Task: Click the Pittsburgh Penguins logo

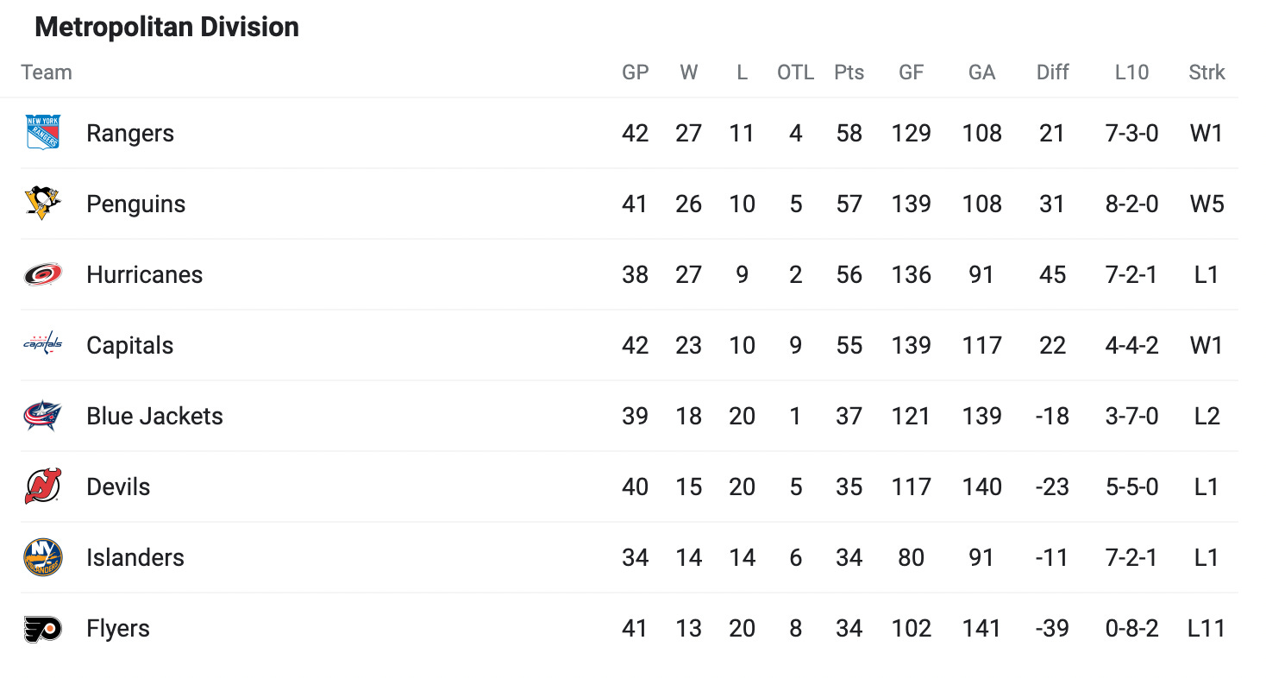Action: coord(42,204)
